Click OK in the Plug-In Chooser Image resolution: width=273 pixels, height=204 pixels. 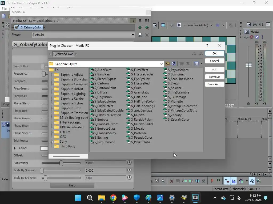tap(215, 53)
